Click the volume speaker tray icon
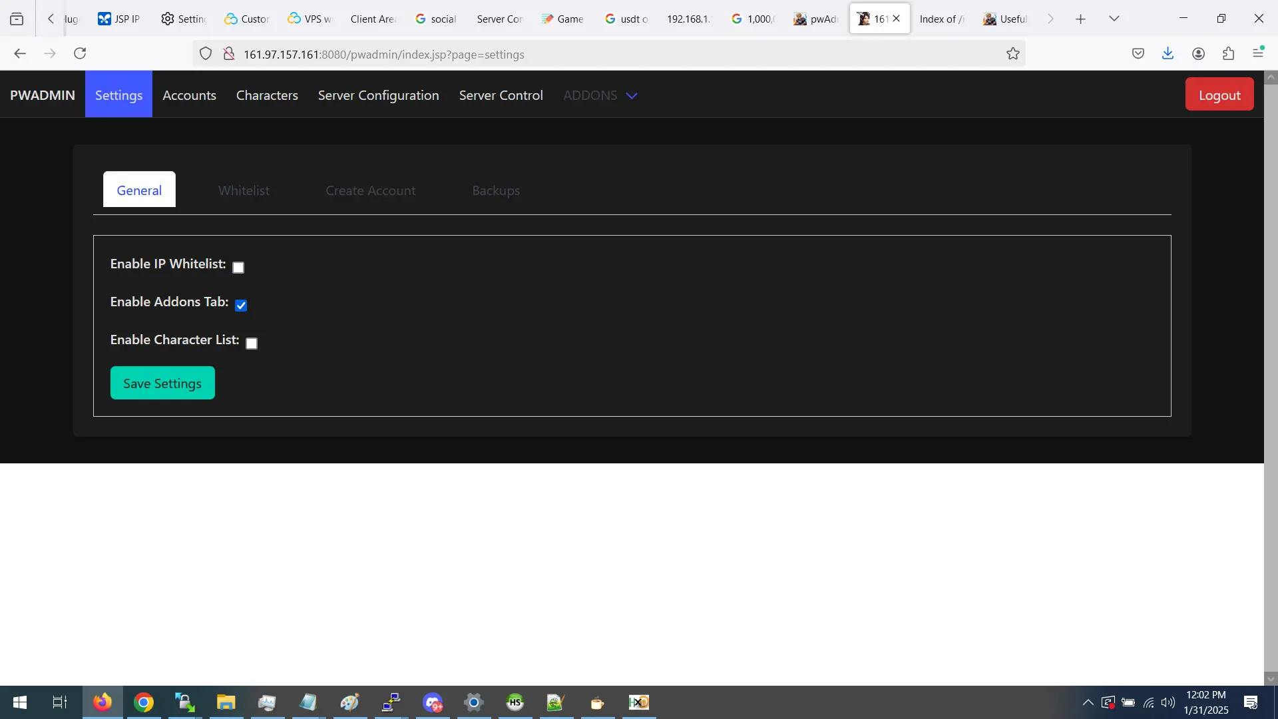1278x719 pixels. click(1168, 702)
